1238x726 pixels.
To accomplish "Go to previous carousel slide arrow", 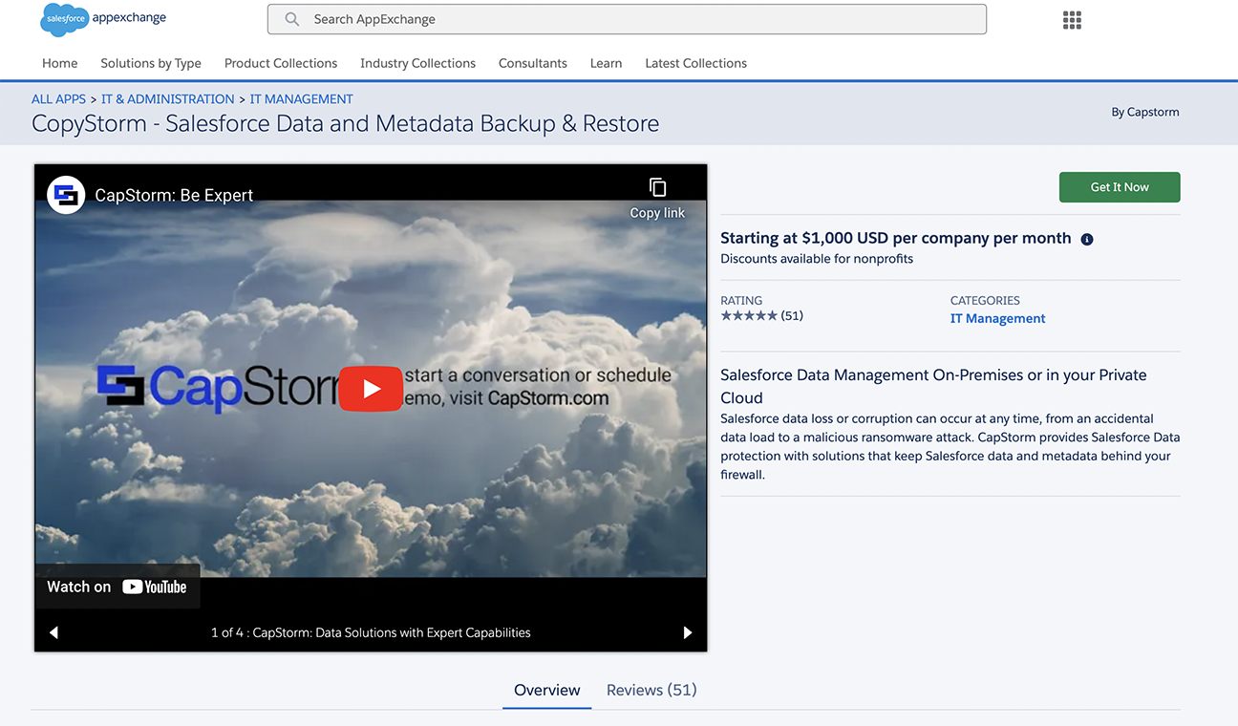I will pyautogui.click(x=53, y=632).
